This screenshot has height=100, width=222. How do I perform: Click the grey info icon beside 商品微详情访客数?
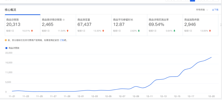[64, 20]
